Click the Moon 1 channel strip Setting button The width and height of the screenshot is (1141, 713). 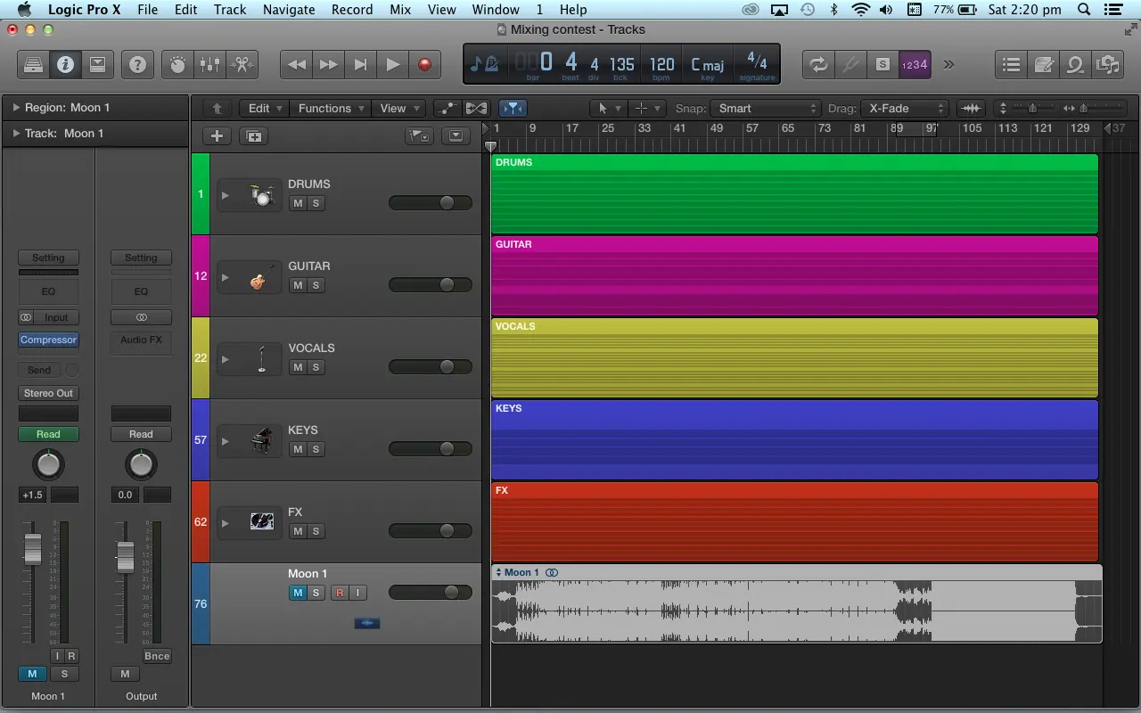48,258
